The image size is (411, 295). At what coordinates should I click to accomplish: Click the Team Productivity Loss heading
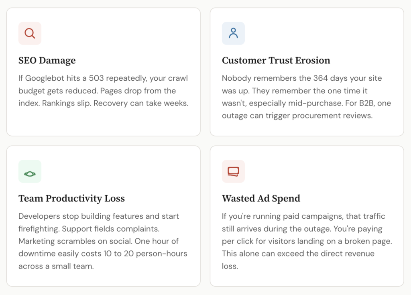coord(71,198)
